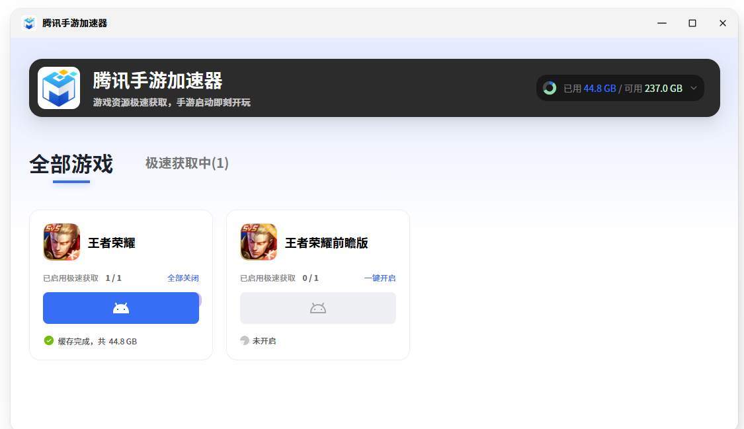Click the small app icon in the title bar
The width and height of the screenshot is (744, 429).
click(29, 22)
